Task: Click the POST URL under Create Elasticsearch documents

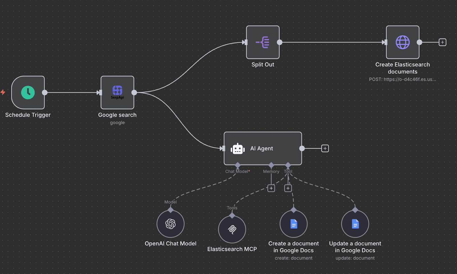Action: click(x=402, y=79)
